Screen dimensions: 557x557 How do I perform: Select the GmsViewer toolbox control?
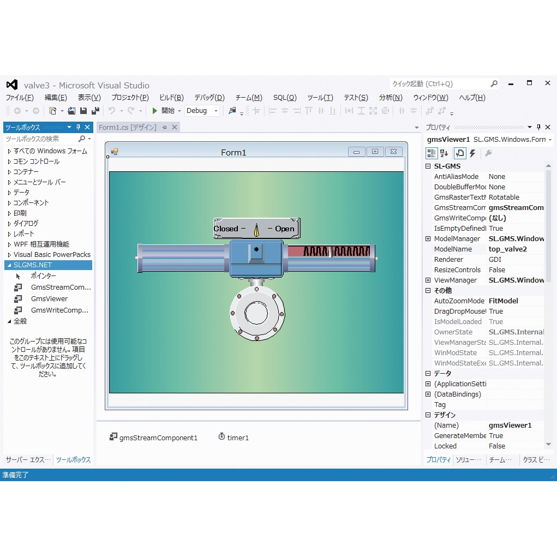[x=49, y=299]
